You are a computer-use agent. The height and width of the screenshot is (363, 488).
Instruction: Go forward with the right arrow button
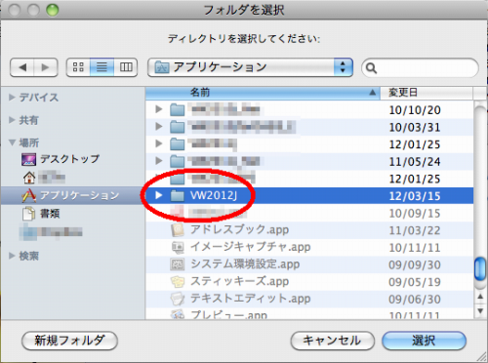point(46,67)
